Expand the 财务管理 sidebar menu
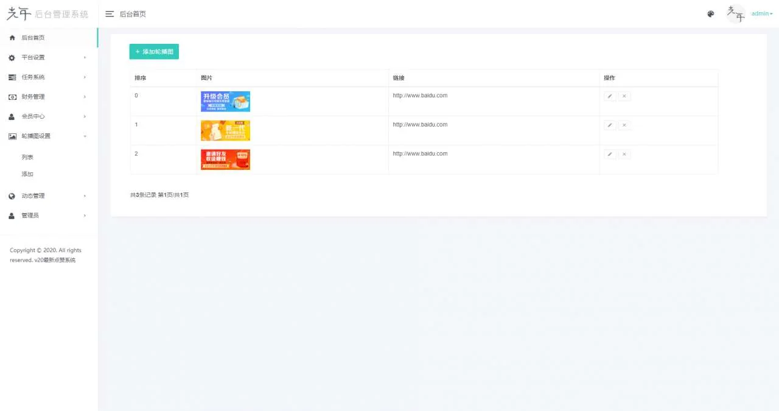The height and width of the screenshot is (411, 779). 48,97
